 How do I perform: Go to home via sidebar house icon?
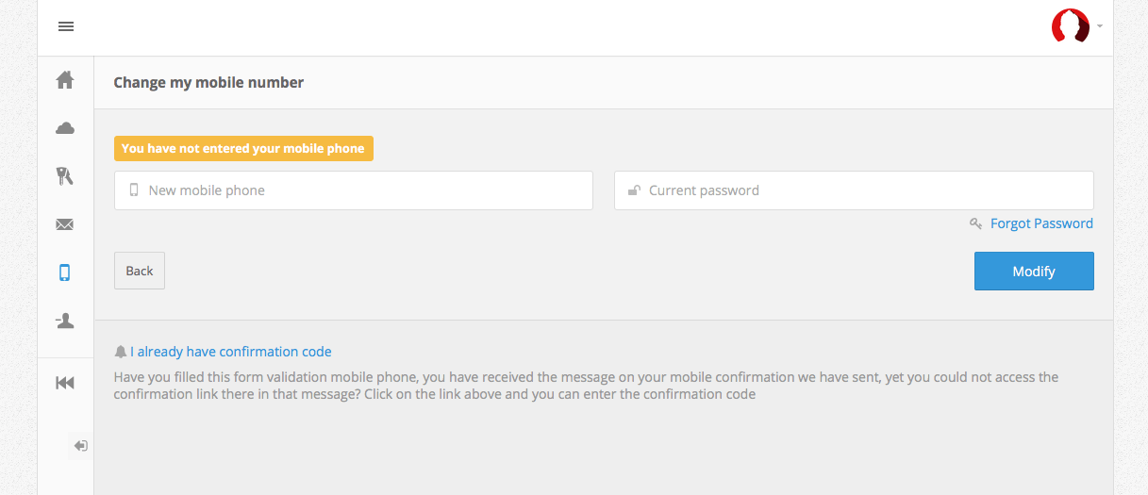tap(65, 80)
